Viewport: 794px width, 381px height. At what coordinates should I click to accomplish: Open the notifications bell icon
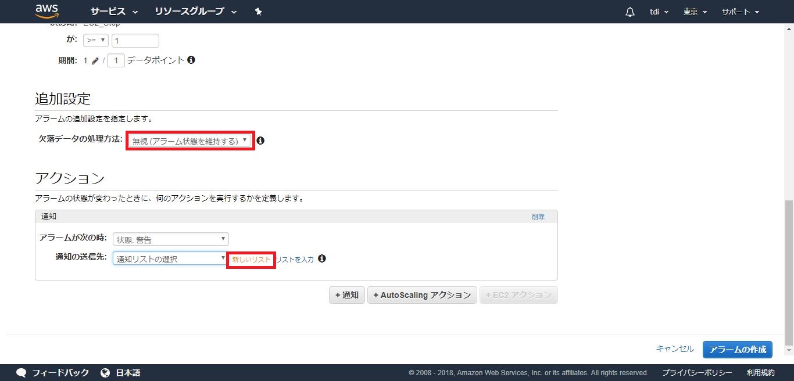click(x=630, y=12)
